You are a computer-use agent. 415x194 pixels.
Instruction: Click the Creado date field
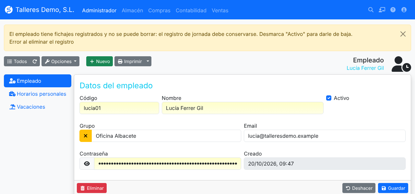point(325,164)
